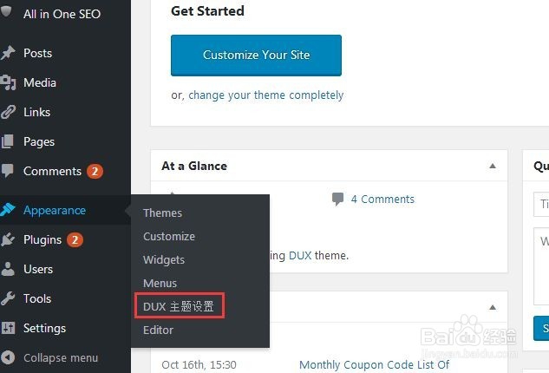This screenshot has height=373, width=549.
Task: Click the Posts pushpin icon
Action: click(x=9, y=53)
